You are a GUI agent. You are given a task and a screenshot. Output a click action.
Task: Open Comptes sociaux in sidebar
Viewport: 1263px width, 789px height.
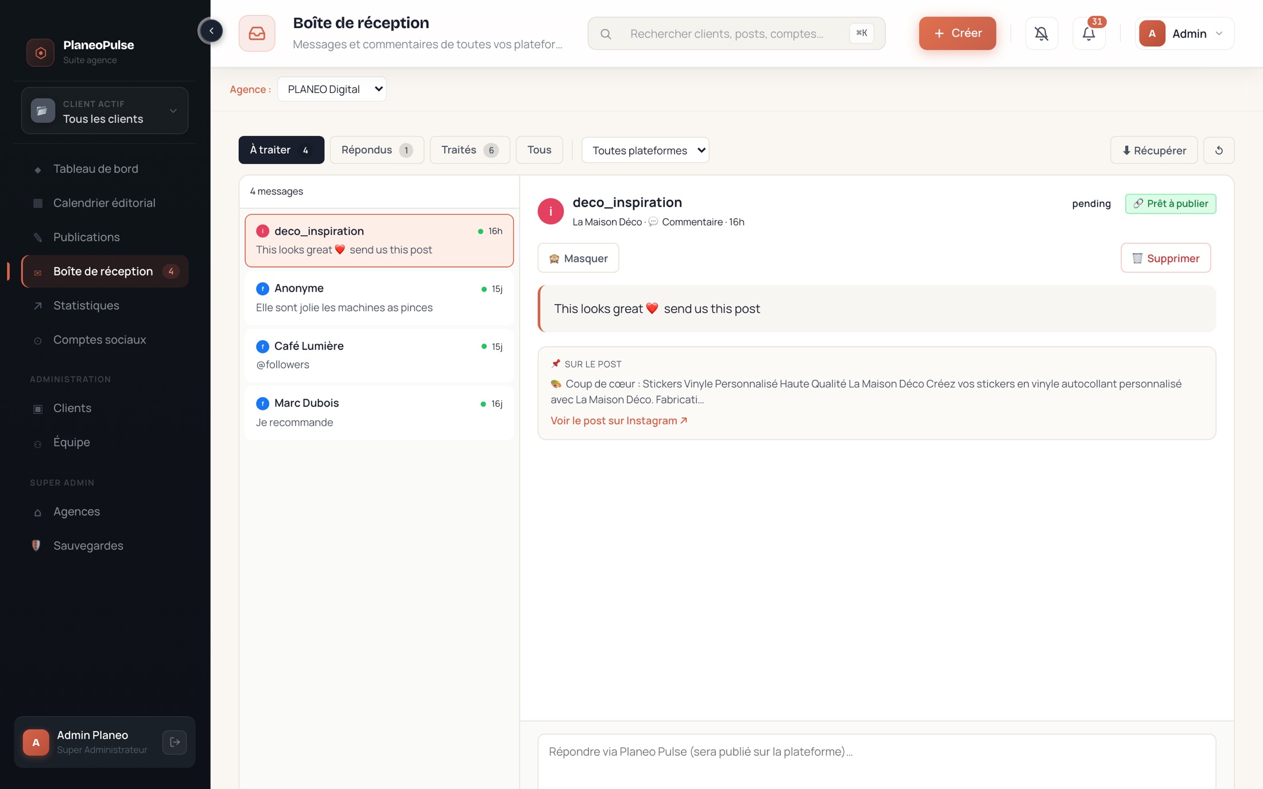click(x=104, y=340)
